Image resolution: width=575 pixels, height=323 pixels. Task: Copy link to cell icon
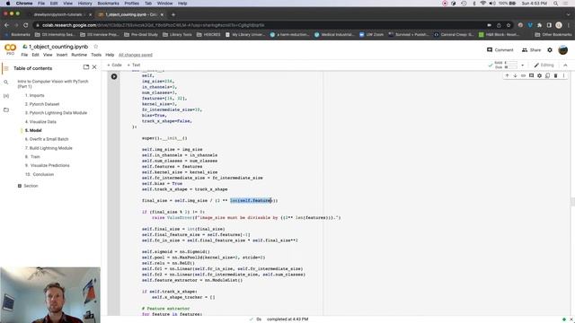[523, 75]
